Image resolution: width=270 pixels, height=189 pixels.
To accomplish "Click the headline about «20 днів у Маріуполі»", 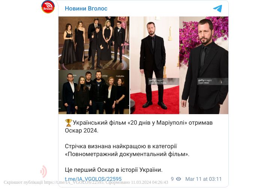I will click(x=139, y=126).
